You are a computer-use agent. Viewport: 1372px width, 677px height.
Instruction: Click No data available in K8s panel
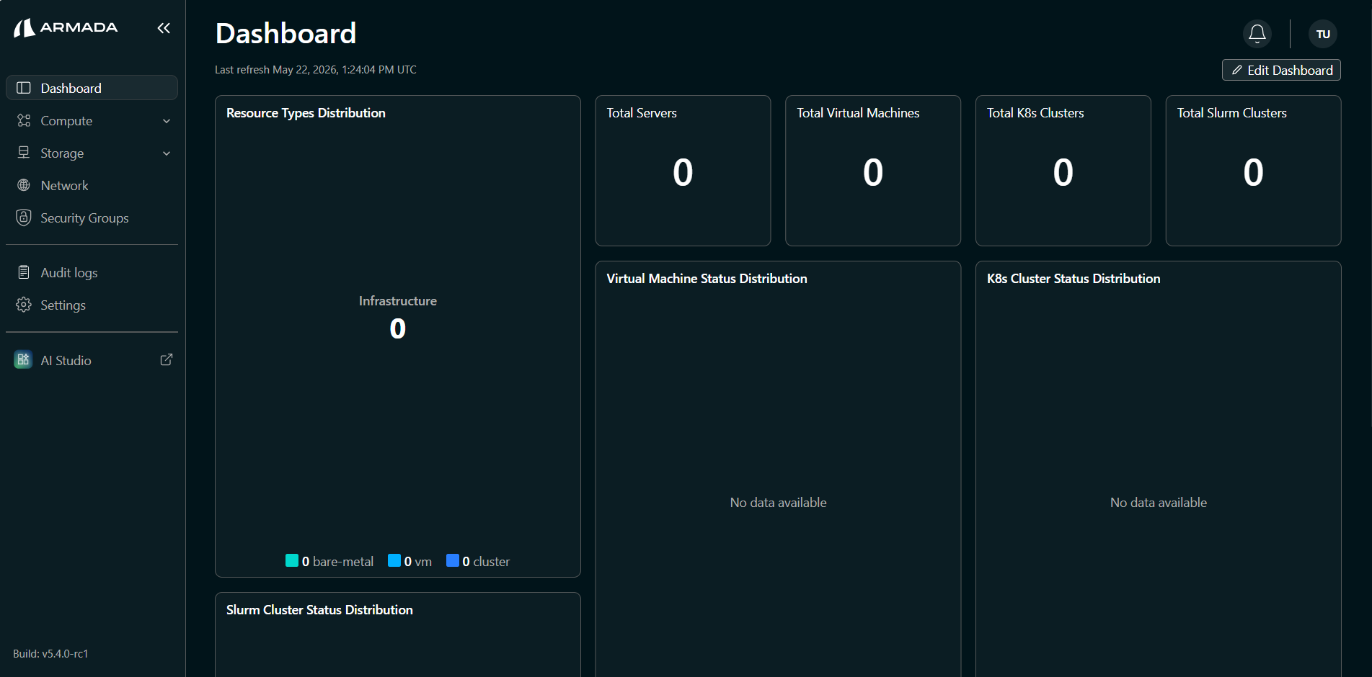pyautogui.click(x=1159, y=503)
